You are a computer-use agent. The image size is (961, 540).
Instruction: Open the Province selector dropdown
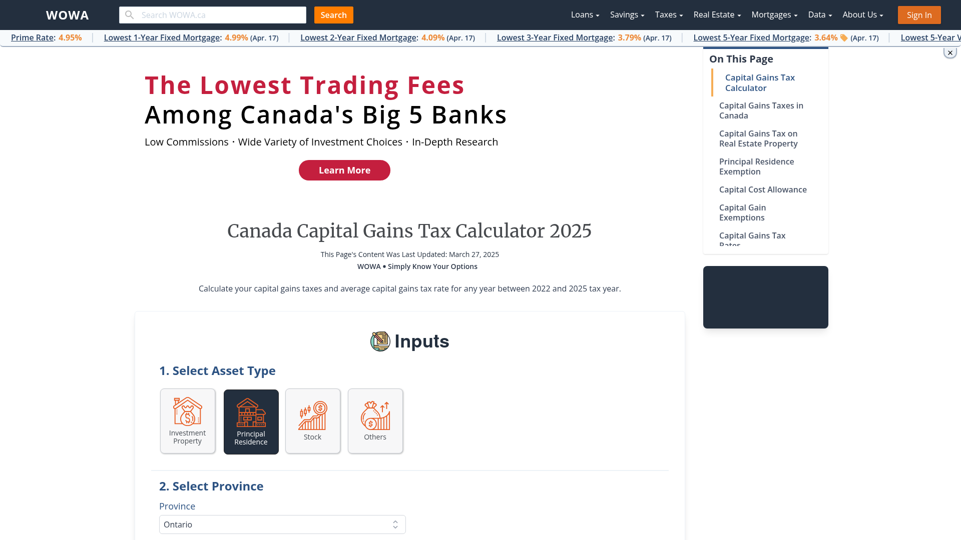(x=282, y=524)
